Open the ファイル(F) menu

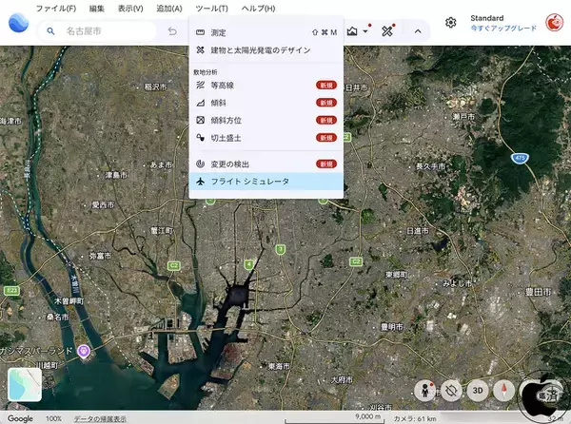point(56,9)
